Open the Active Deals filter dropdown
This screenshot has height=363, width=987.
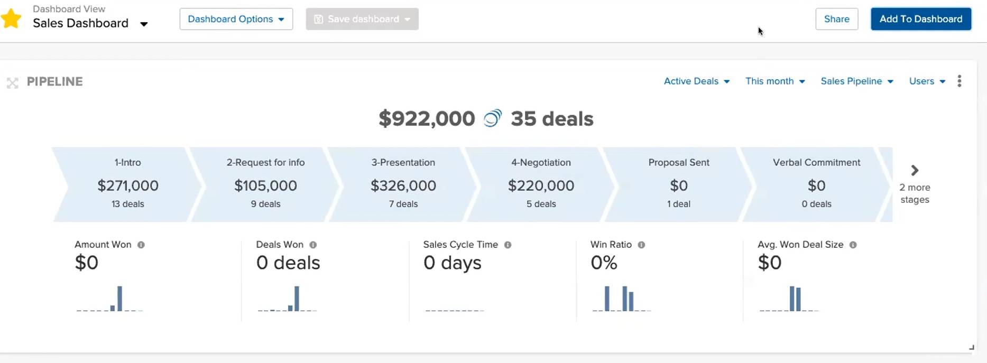[x=697, y=81]
